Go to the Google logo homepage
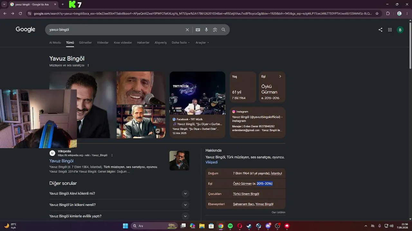 point(25,30)
